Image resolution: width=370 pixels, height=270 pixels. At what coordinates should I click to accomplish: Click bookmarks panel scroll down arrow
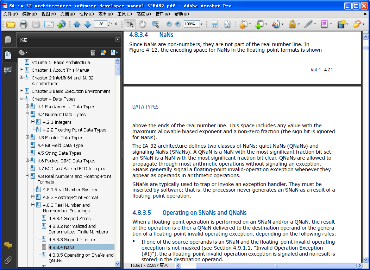pos(117,264)
